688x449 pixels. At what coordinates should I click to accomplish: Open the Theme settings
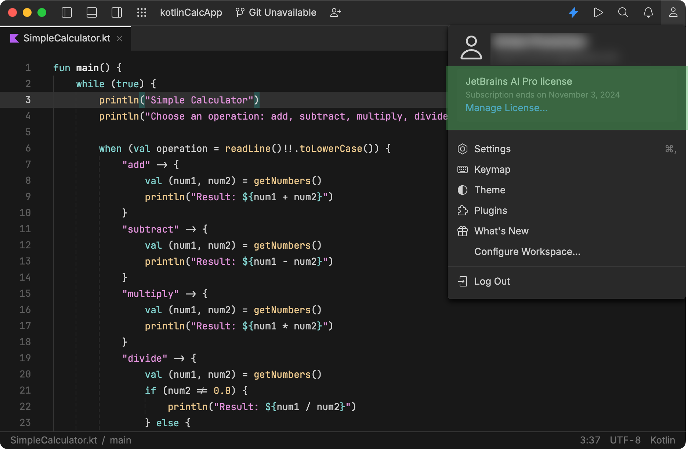[490, 190]
